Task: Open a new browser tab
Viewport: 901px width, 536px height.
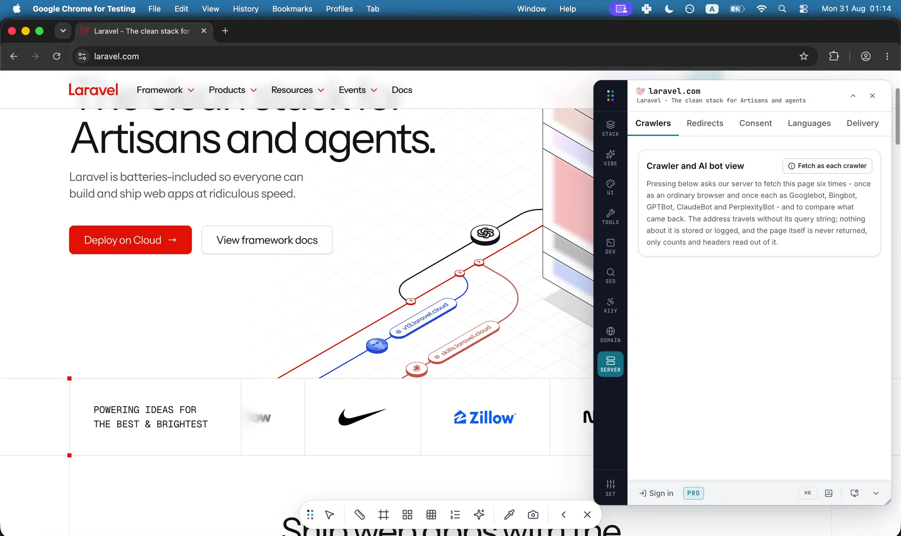Action: pyautogui.click(x=225, y=31)
